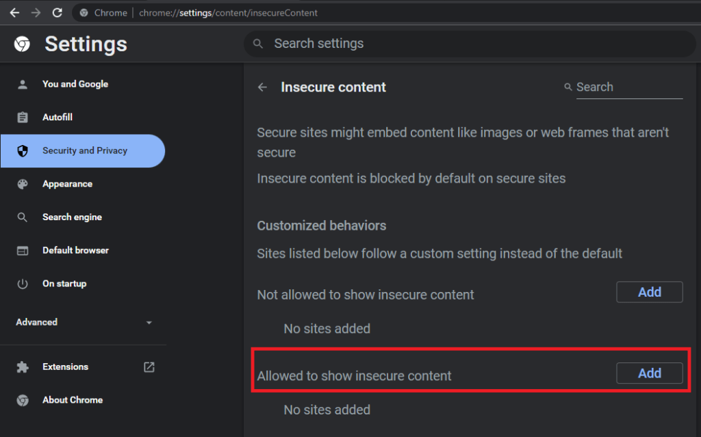
Task: Click the back arrow beside Insecure content
Action: pyautogui.click(x=262, y=87)
